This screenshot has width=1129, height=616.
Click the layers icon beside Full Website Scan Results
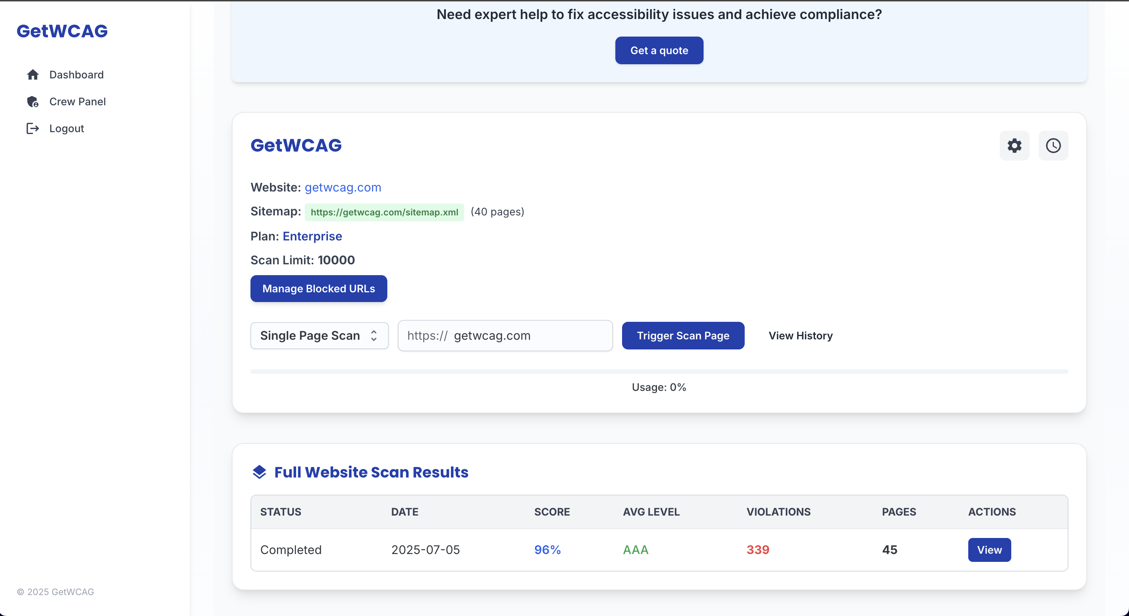(x=259, y=472)
